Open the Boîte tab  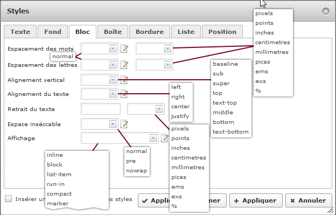pos(113,32)
